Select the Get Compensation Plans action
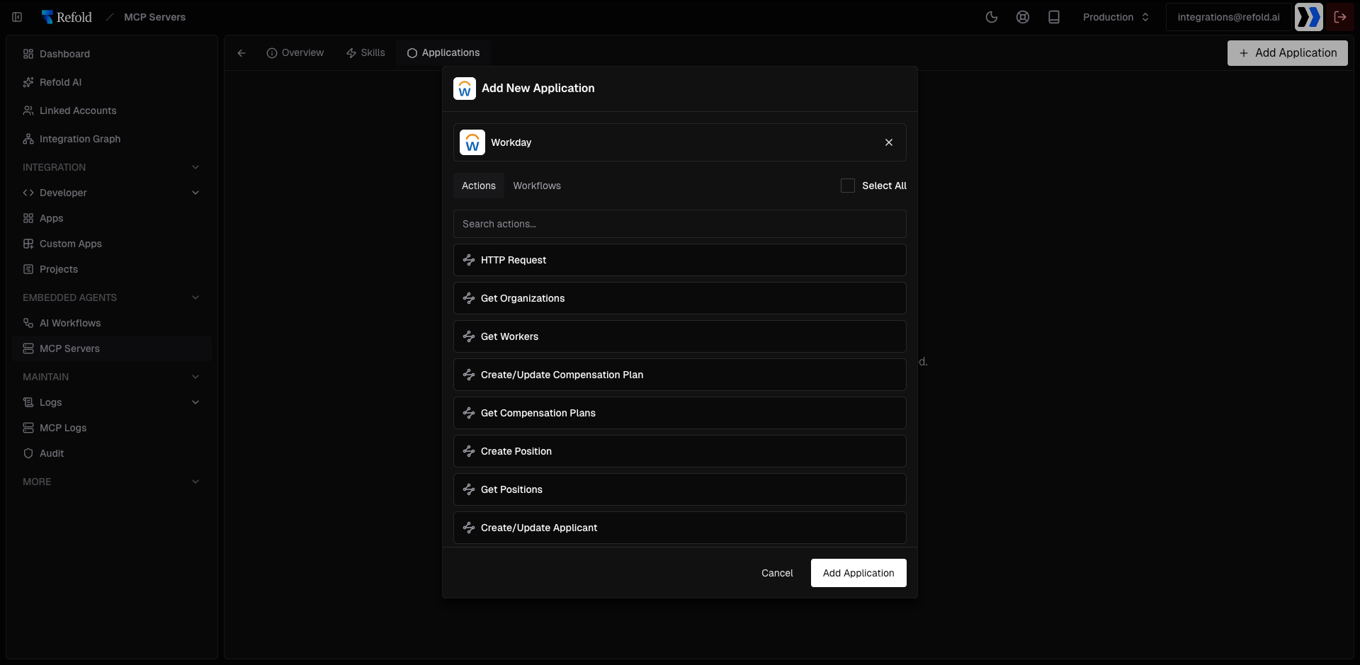 tap(680, 413)
